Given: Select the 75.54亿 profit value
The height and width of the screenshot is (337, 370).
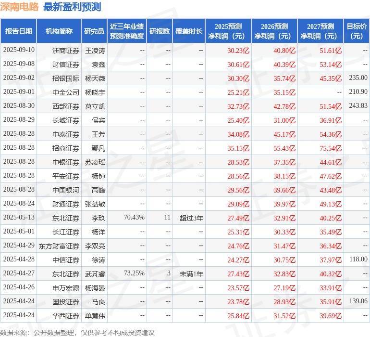Looking at the screenshot, I should pyautogui.click(x=331, y=148).
